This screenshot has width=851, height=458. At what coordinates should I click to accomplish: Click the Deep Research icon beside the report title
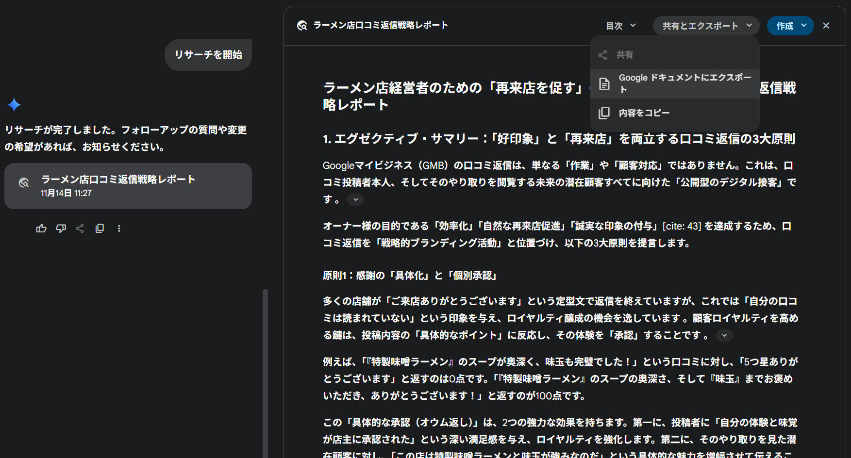pyautogui.click(x=302, y=25)
